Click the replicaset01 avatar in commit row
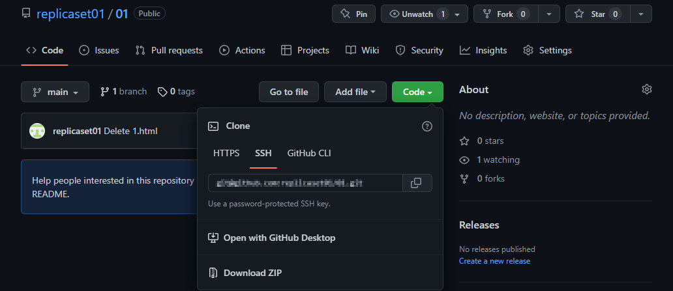The image size is (673, 291). pos(37,131)
